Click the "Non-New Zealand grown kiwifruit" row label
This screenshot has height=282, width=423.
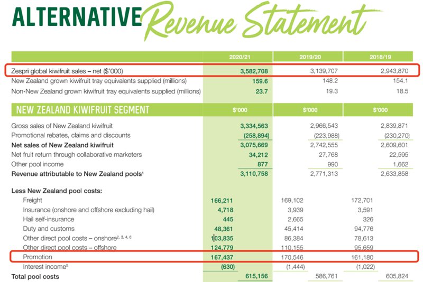coord(106,91)
